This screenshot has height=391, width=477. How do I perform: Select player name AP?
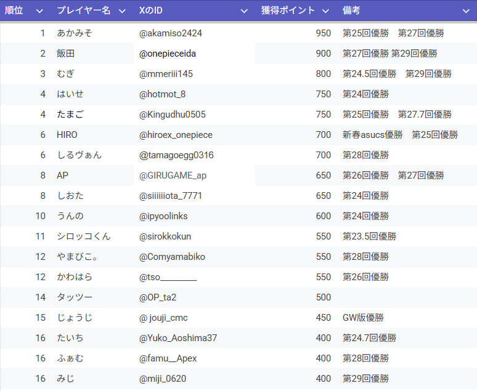click(x=62, y=175)
